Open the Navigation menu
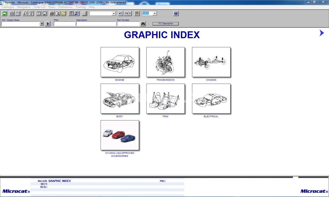Viewport: 329px width, 197px height. coord(24,7)
